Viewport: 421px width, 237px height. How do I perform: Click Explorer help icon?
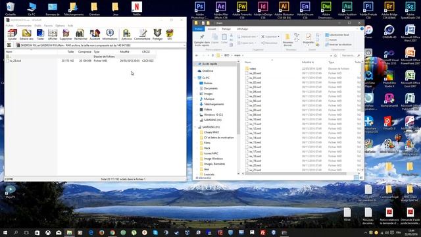tap(362, 29)
